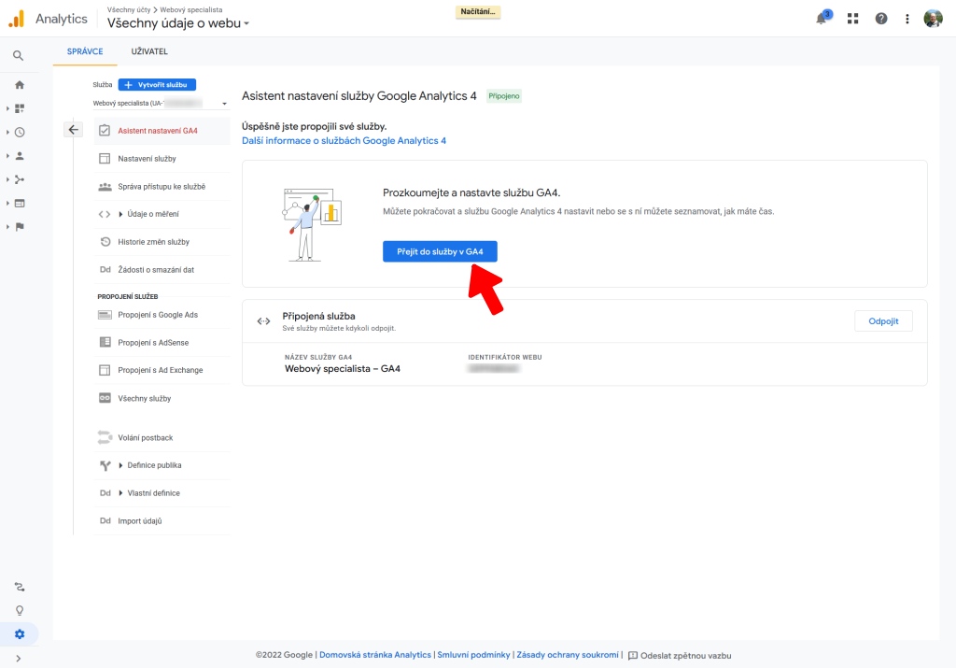
Task: Send feedback via Odeslat zpětnou vazbu
Action: (x=687, y=655)
